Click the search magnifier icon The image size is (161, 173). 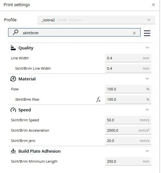pyautogui.click(x=16, y=32)
